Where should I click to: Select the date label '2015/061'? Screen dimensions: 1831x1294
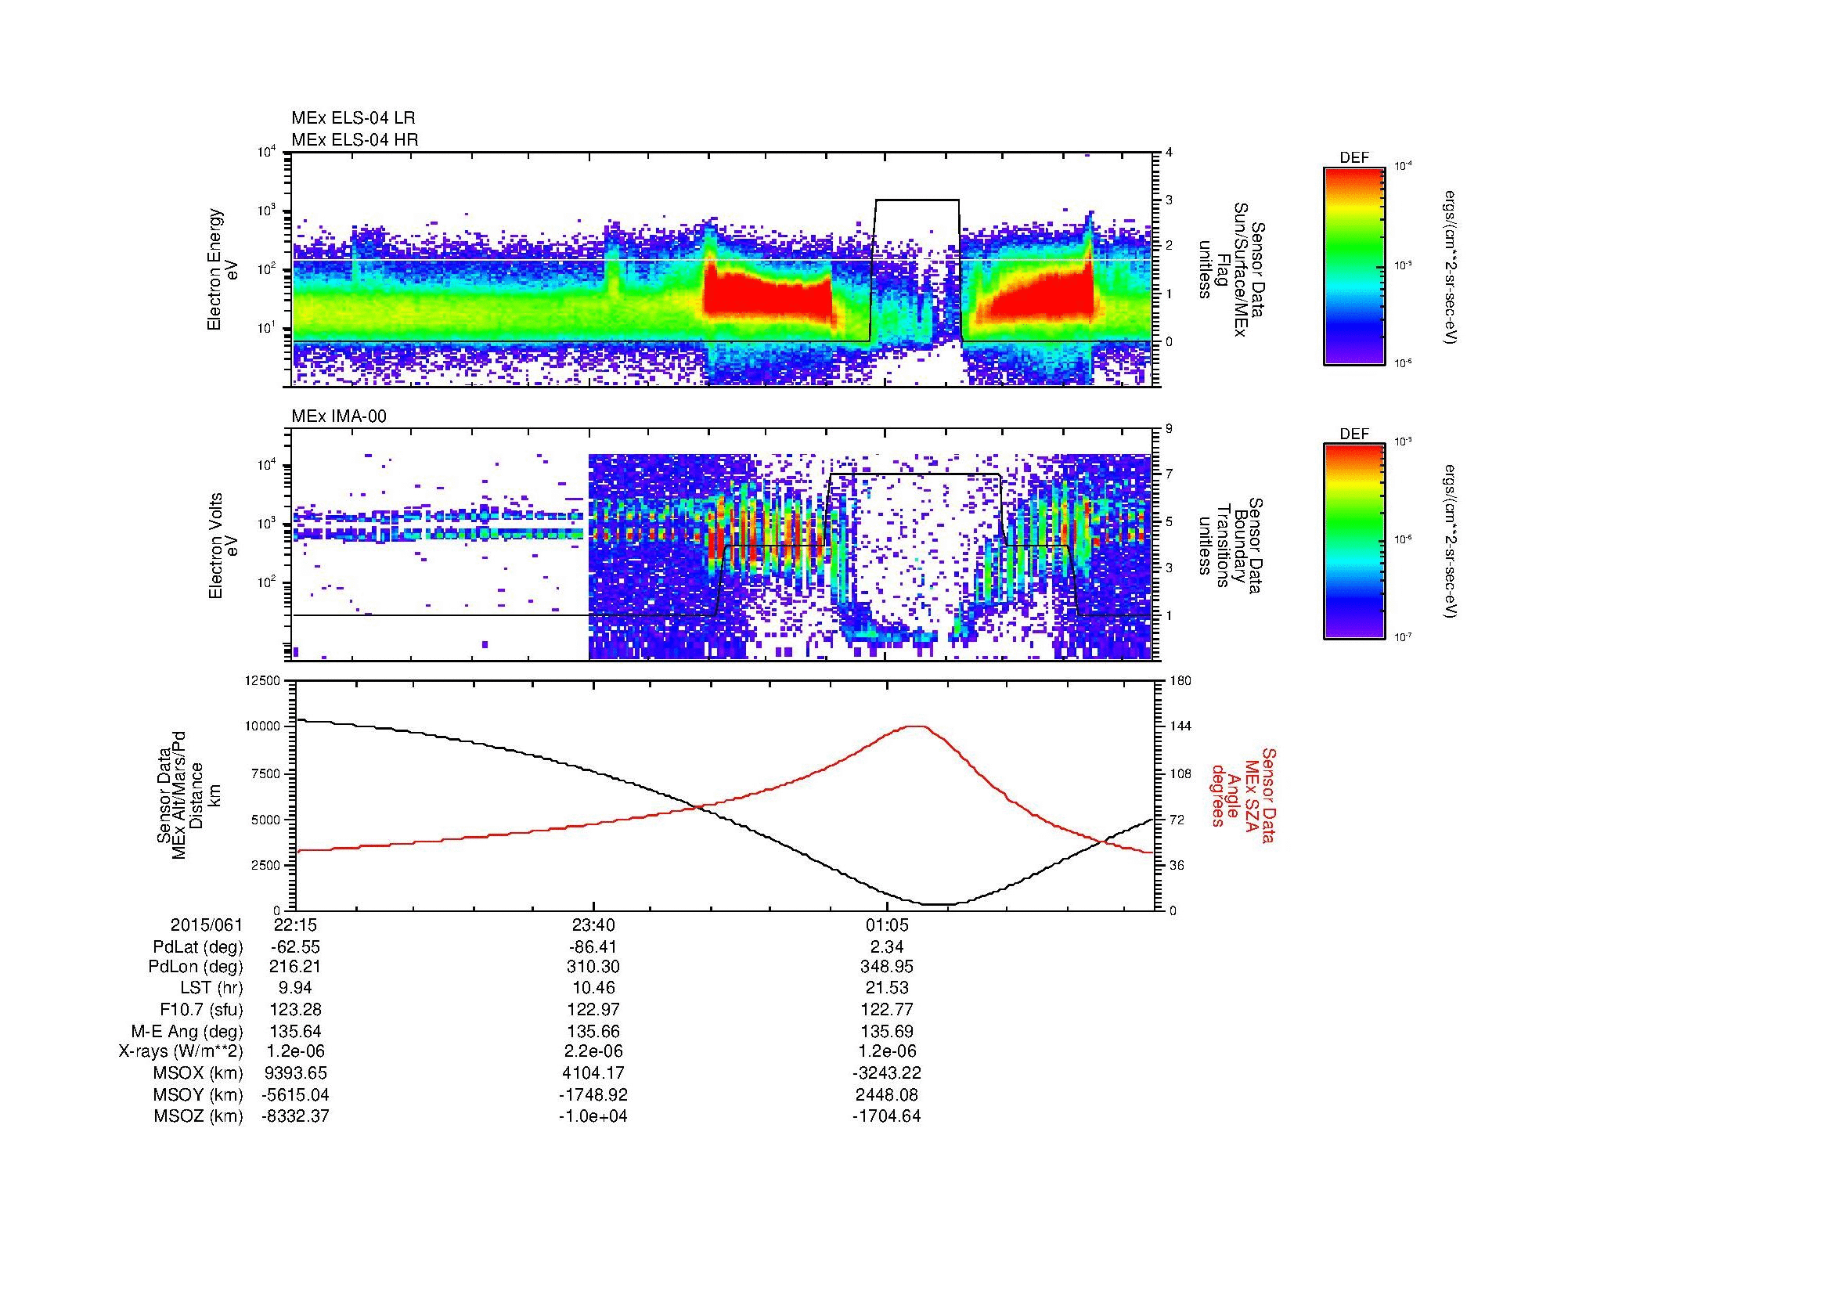pyautogui.click(x=206, y=925)
